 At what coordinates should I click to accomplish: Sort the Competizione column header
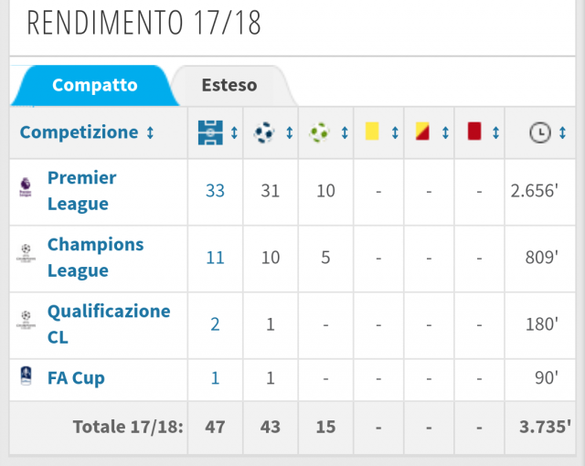tap(87, 132)
